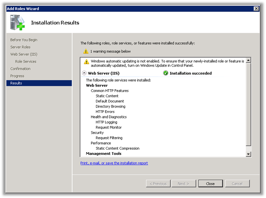Select the "Web Server (IIS)" step

pyautogui.click(x=23, y=54)
